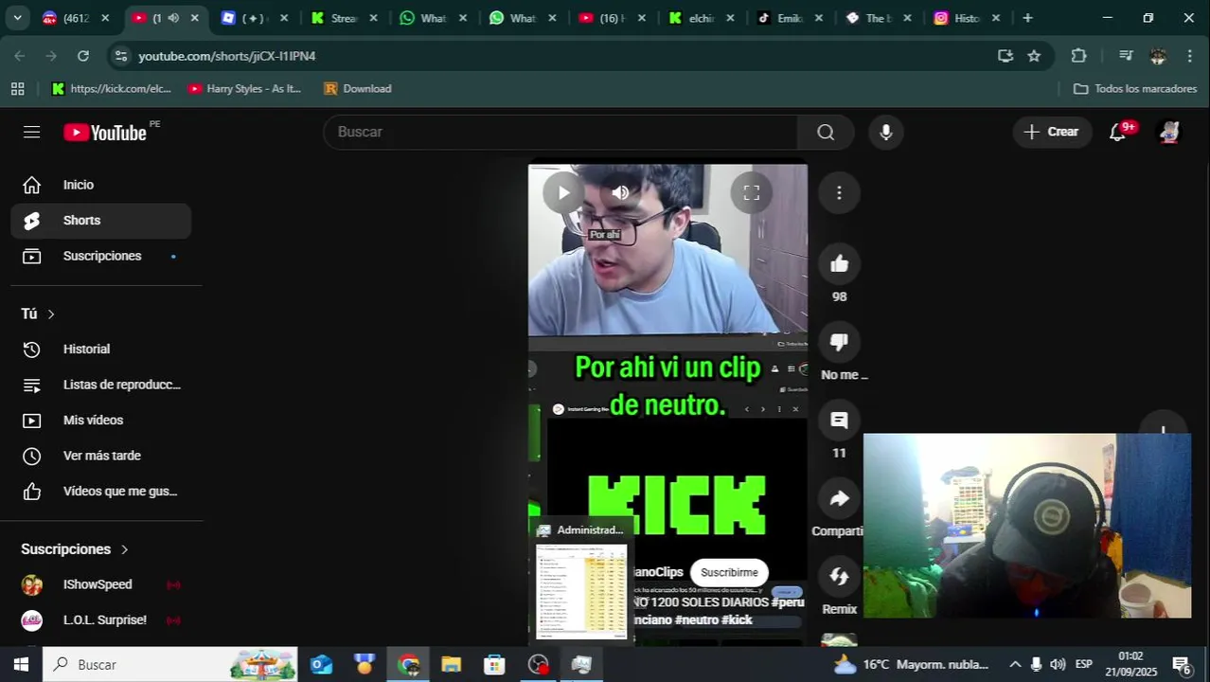
Task: Open Download bookmark
Action: tap(358, 89)
